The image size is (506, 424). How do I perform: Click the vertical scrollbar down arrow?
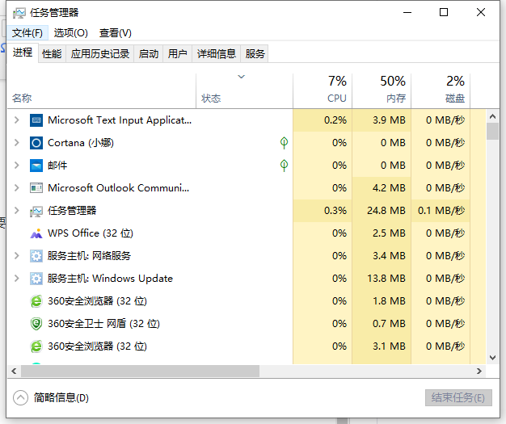coord(492,357)
